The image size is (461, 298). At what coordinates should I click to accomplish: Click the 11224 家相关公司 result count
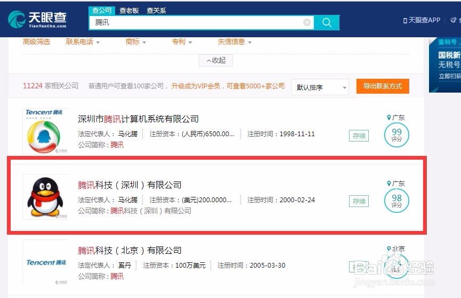pyautogui.click(x=51, y=86)
